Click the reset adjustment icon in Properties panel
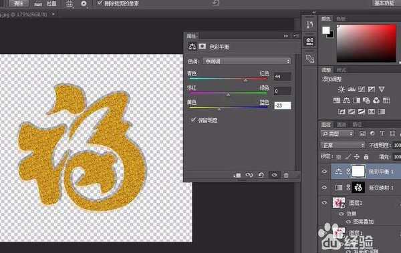Image resolution: width=401 pixels, height=253 pixels. point(261,175)
